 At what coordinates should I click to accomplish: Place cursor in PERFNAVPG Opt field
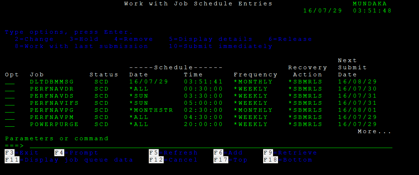click(x=10, y=110)
